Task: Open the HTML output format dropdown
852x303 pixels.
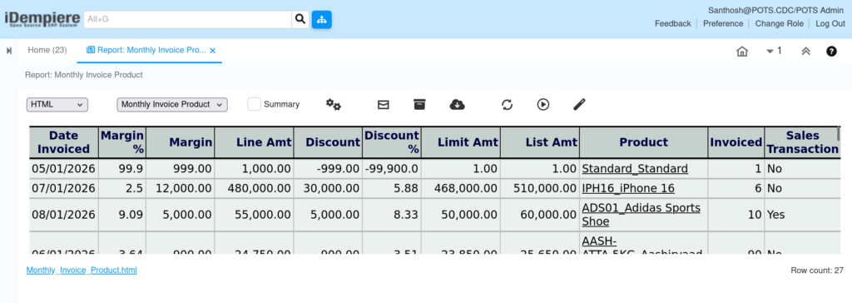Action: [x=57, y=104]
